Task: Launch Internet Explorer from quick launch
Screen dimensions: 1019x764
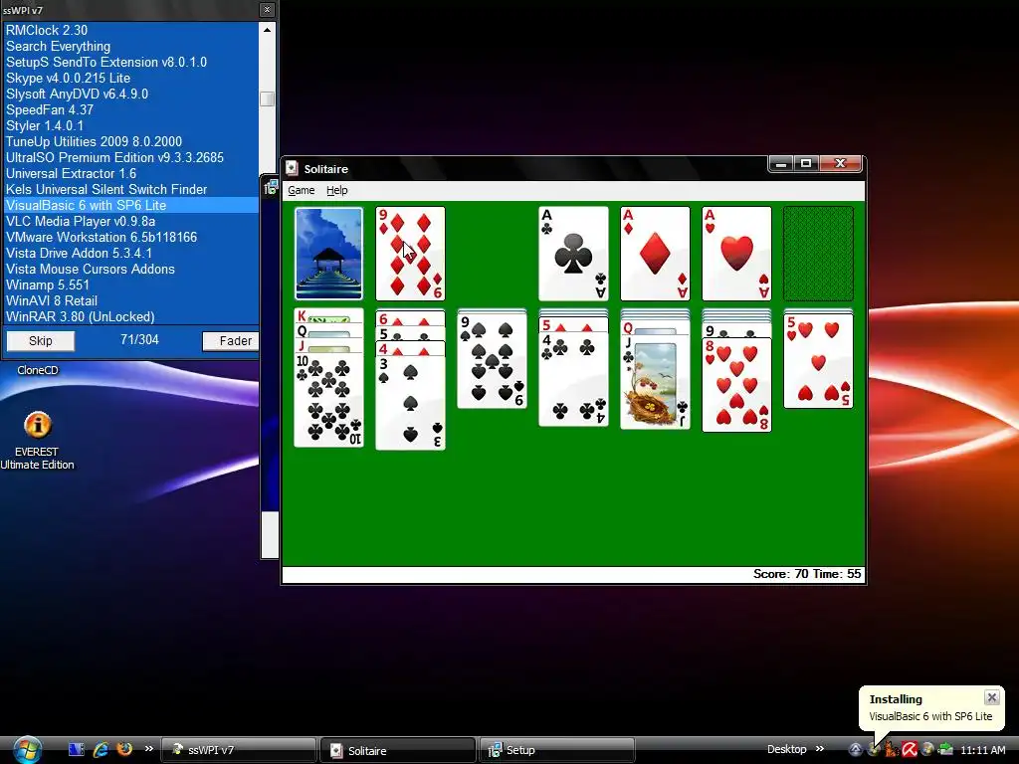Action: 101,750
